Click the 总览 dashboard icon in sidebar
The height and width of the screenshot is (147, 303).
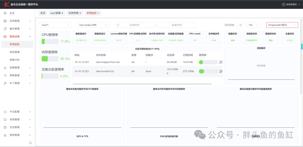coord(5,13)
